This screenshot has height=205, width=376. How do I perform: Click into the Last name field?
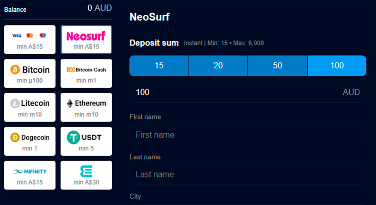[247, 175]
